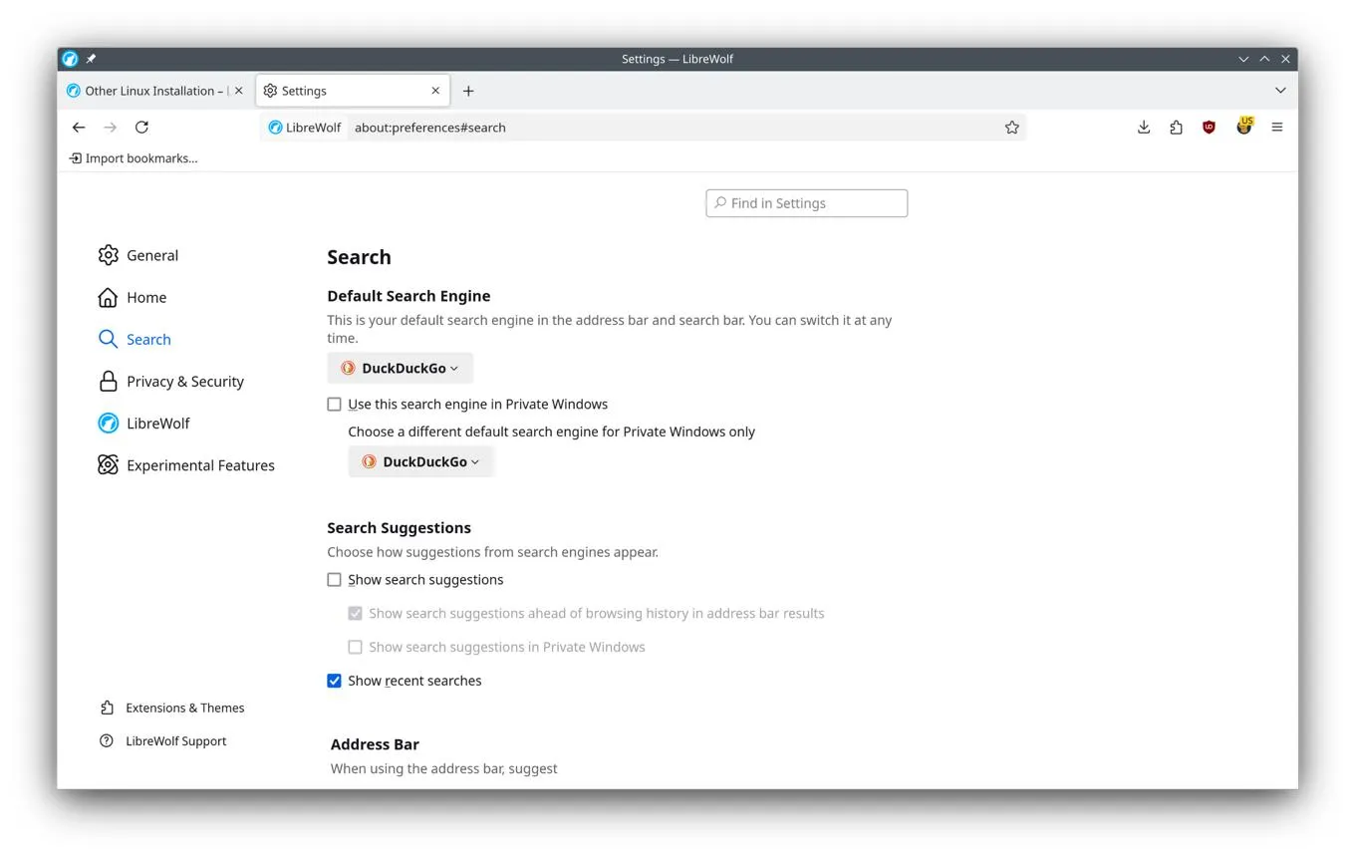This screenshot has height=857, width=1356.
Task: Click the LibreWolf logo in title bar
Action: [x=70, y=59]
